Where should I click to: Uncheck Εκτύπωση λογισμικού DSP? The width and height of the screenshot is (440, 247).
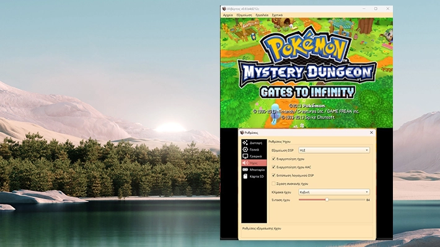[273, 175]
